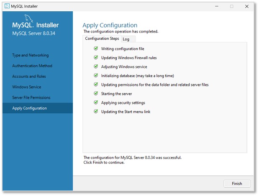
Task: Select the Apply Configuration sidebar step
Action: click(30, 108)
